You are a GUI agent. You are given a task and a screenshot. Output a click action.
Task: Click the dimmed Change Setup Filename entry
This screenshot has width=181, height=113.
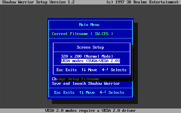click(76, 79)
